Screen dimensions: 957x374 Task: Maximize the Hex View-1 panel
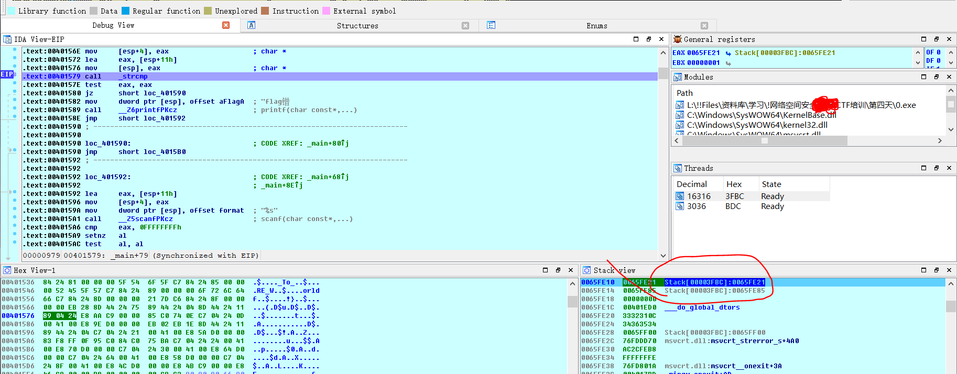tap(545, 270)
